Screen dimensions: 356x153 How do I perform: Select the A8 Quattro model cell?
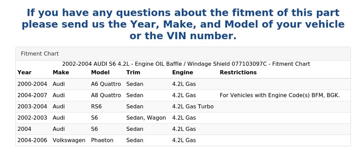(106, 95)
